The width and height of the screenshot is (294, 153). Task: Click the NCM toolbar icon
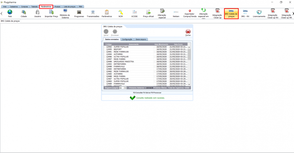pos(120,13)
